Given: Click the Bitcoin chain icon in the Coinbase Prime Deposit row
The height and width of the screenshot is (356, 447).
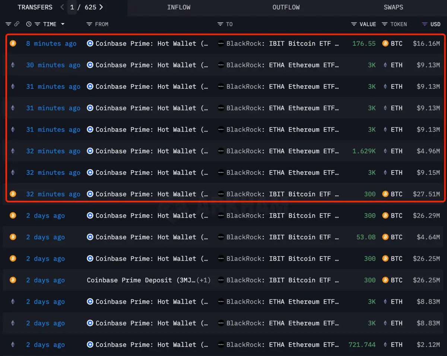Looking at the screenshot, I should click(13, 280).
